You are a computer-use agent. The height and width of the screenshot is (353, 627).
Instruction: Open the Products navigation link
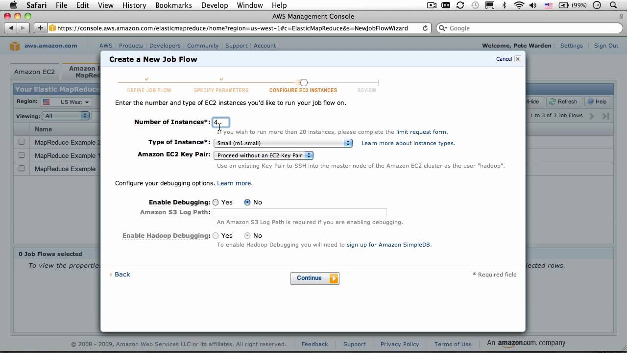(x=131, y=46)
